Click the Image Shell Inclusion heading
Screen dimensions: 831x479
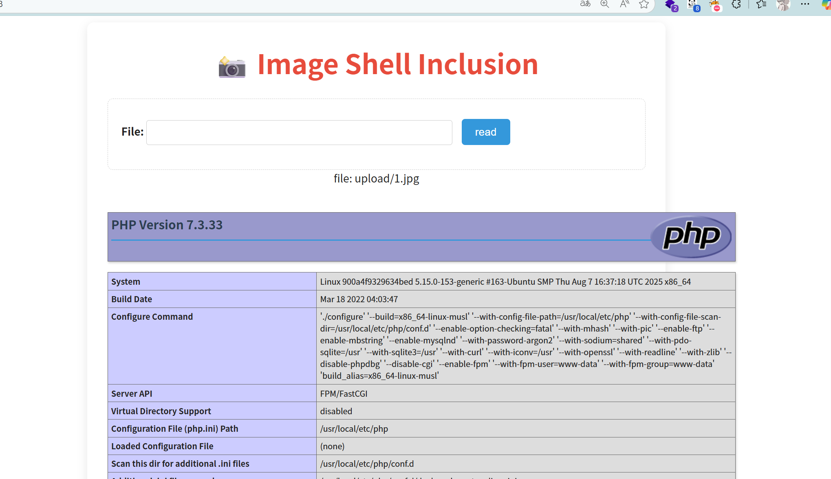(397, 64)
